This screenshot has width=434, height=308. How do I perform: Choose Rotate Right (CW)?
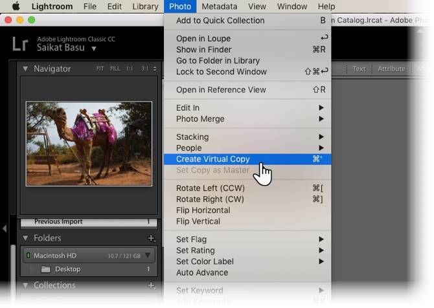pos(247,199)
